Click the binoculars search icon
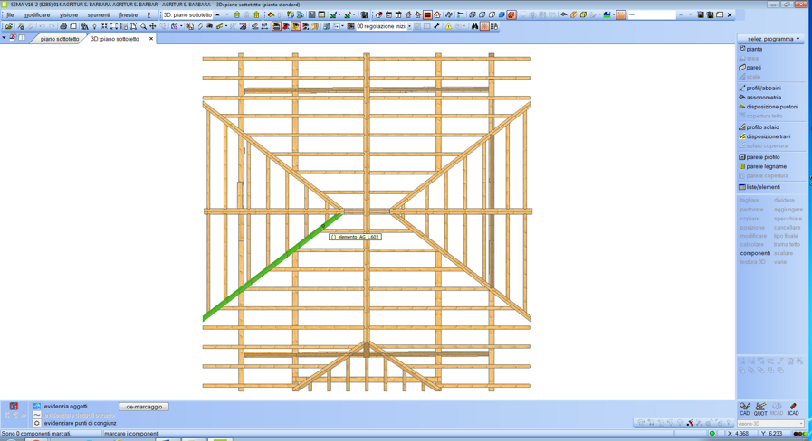Viewport: 812px width, 441px height. pos(474,26)
